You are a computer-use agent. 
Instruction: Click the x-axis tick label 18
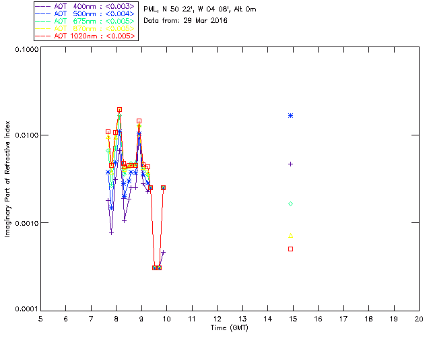click(x=368, y=319)
